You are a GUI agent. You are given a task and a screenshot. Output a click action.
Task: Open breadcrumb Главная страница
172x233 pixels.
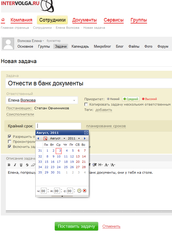pos(15,28)
